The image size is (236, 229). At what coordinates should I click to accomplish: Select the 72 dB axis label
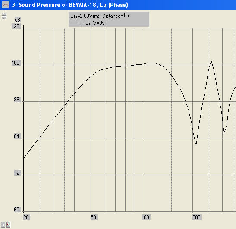tap(16, 173)
